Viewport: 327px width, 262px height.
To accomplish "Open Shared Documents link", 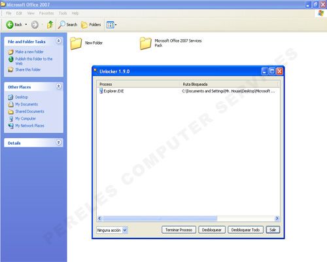I will 29,111.
